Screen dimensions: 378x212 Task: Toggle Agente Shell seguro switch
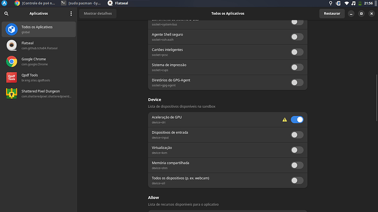point(297,37)
